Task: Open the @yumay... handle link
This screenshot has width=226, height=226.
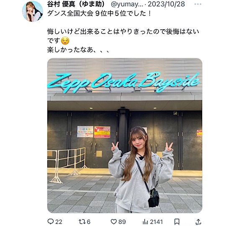Action: (x=127, y=4)
